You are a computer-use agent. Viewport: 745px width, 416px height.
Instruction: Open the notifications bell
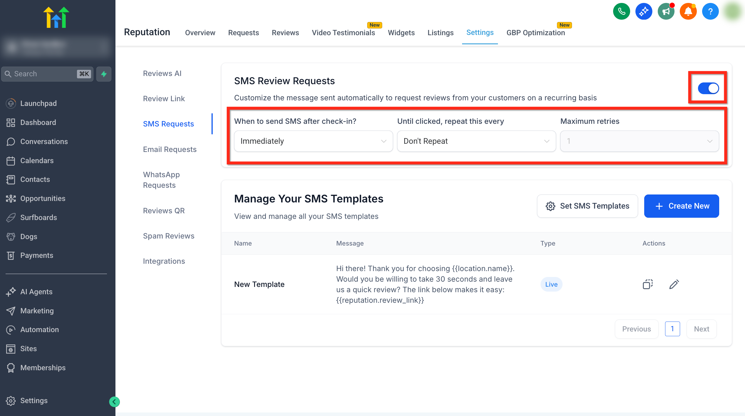click(688, 11)
